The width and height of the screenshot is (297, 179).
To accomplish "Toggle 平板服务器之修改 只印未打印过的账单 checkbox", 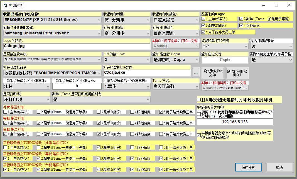I will pyautogui.click(x=199, y=135).
